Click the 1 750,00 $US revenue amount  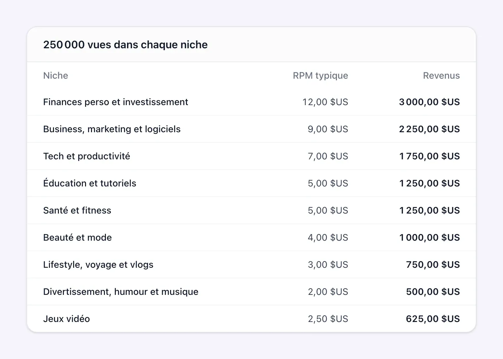coord(430,156)
